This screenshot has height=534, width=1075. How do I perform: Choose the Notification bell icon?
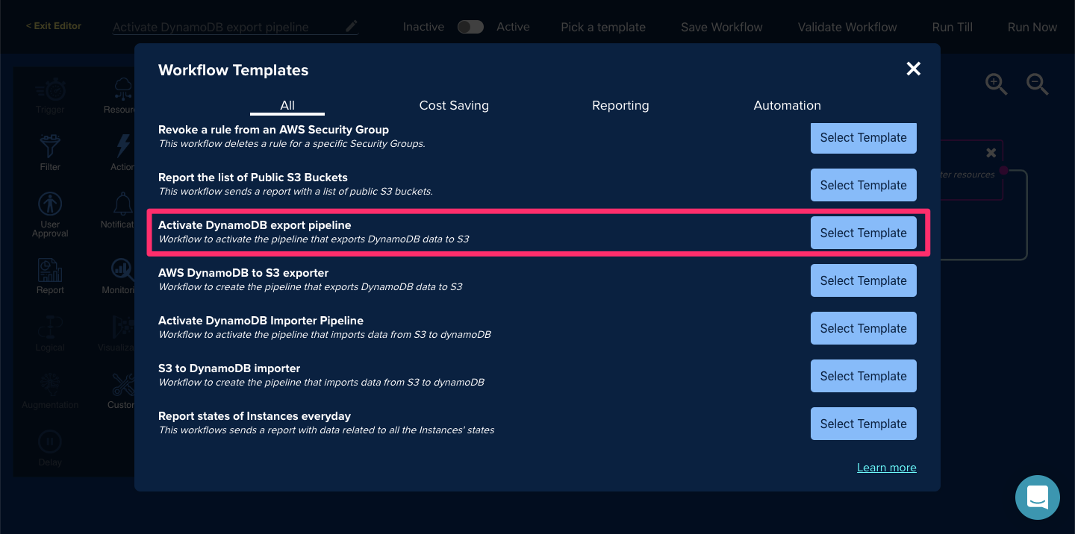click(x=122, y=204)
